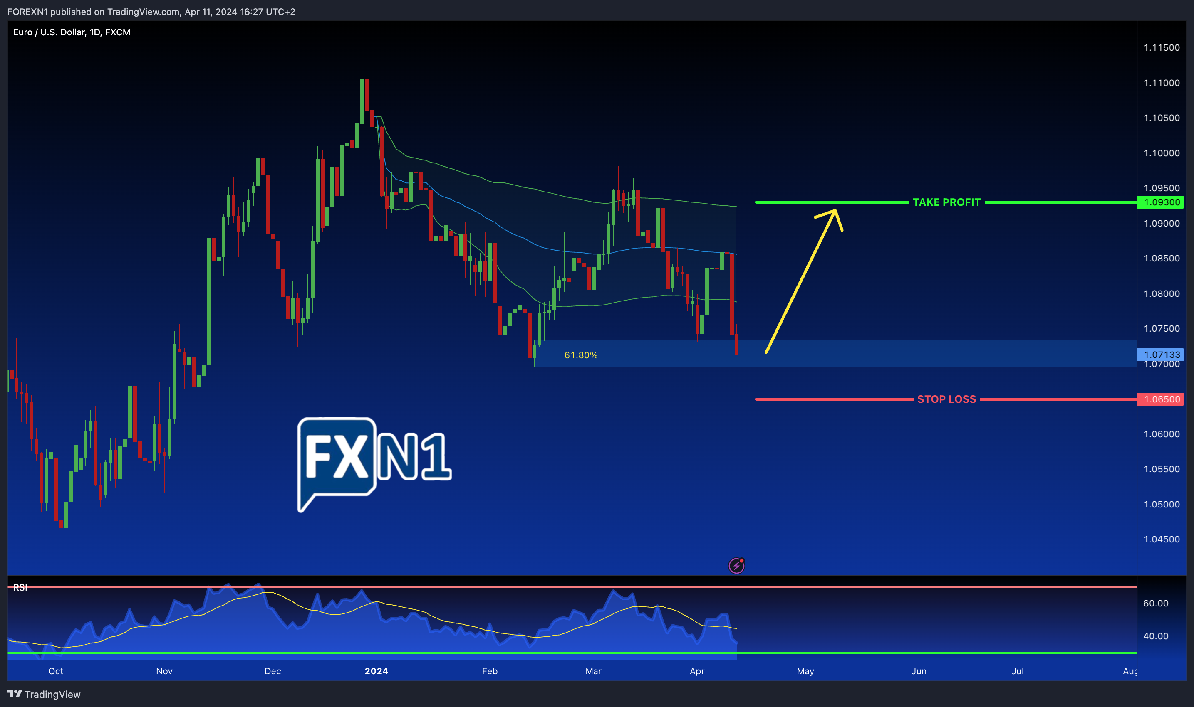Click the Dec label on time axis
1194x707 pixels.
click(x=273, y=671)
